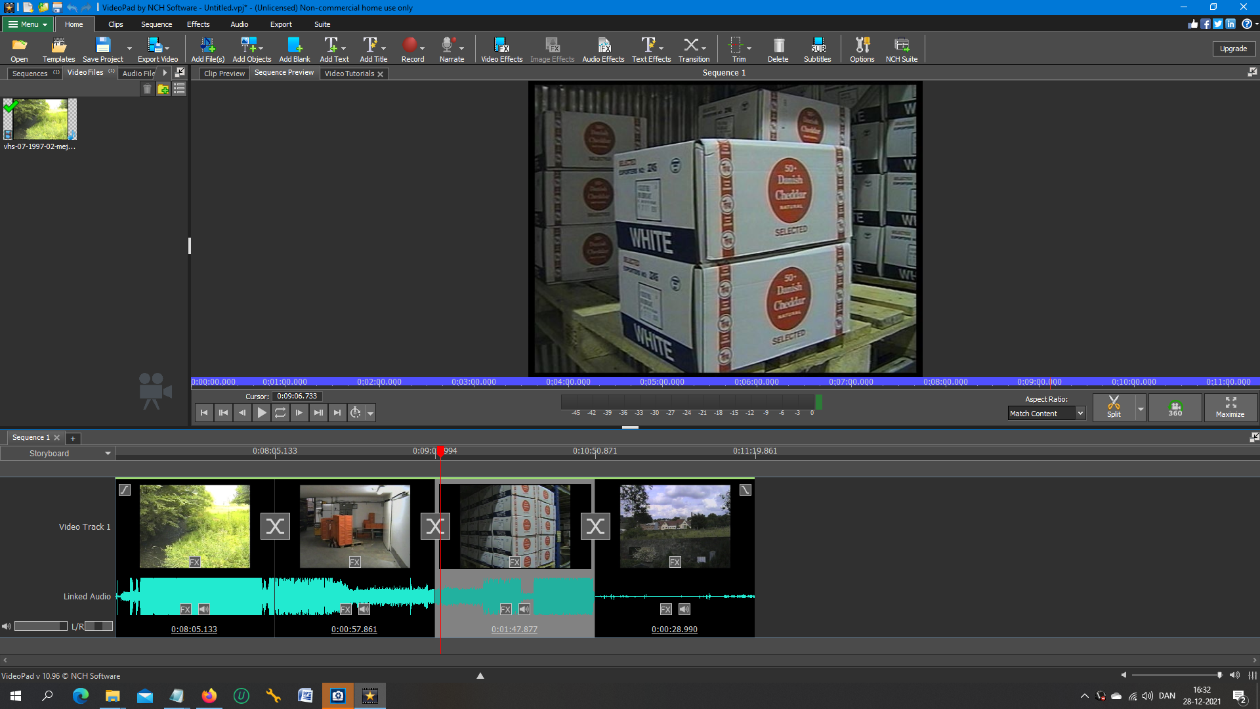Click the Open project icon
The width and height of the screenshot is (1260, 709).
click(19, 49)
